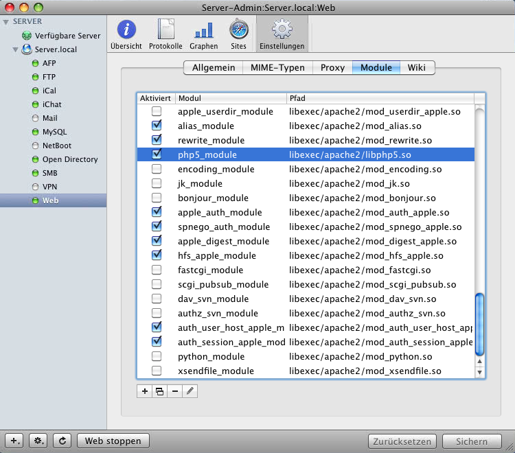Switch to the Proxy tab
The image size is (515, 453).
click(332, 67)
